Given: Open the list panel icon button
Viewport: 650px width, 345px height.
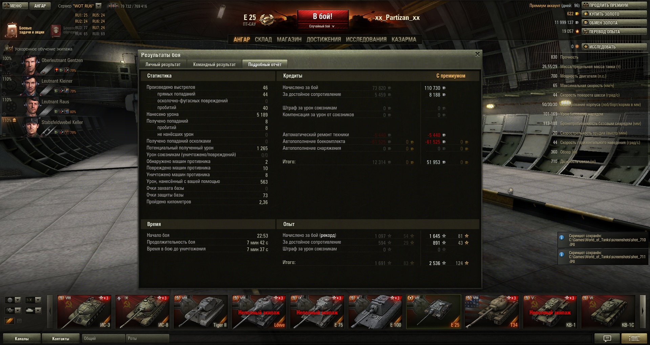Looking at the screenshot, I should [x=634, y=338].
